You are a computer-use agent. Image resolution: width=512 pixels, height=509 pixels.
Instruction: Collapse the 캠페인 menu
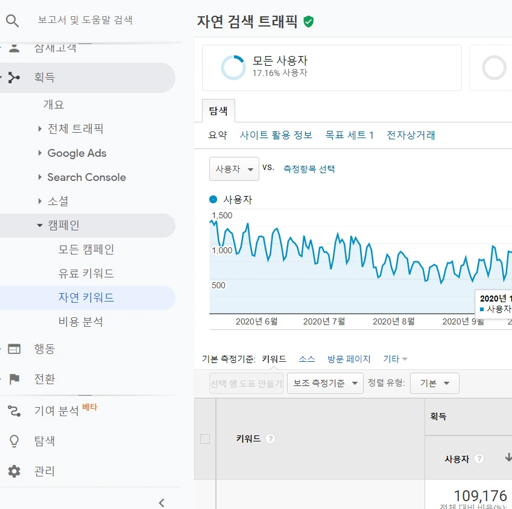point(40,226)
